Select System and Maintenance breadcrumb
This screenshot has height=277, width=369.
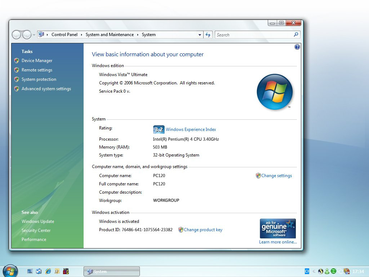(110, 35)
